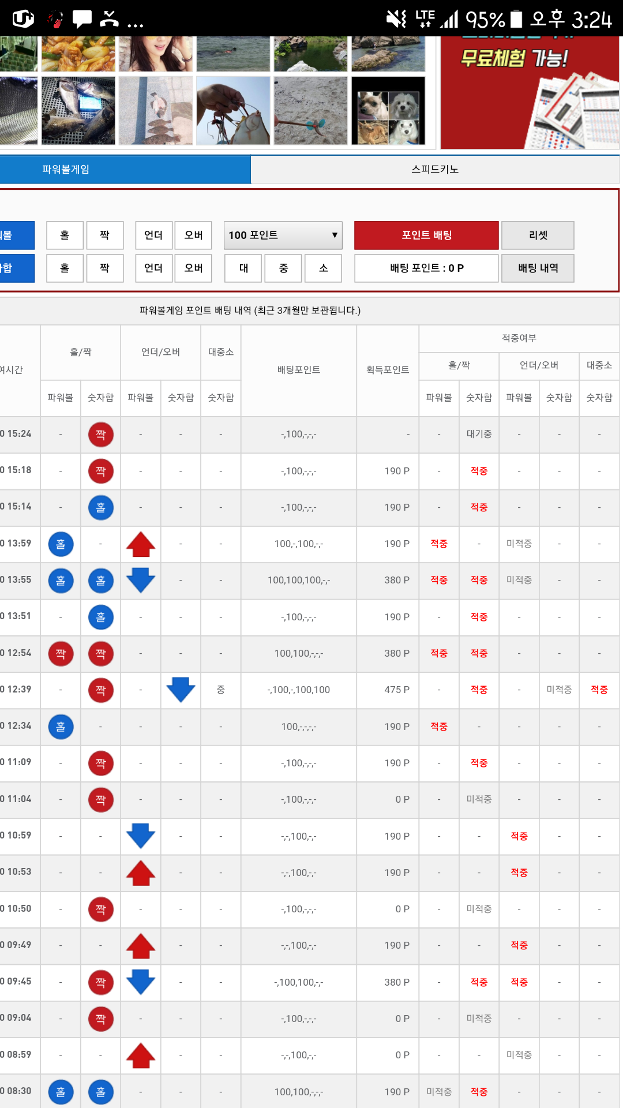
Task: Click the 배팅 포인트 : 0 P field
Action: [x=426, y=268]
